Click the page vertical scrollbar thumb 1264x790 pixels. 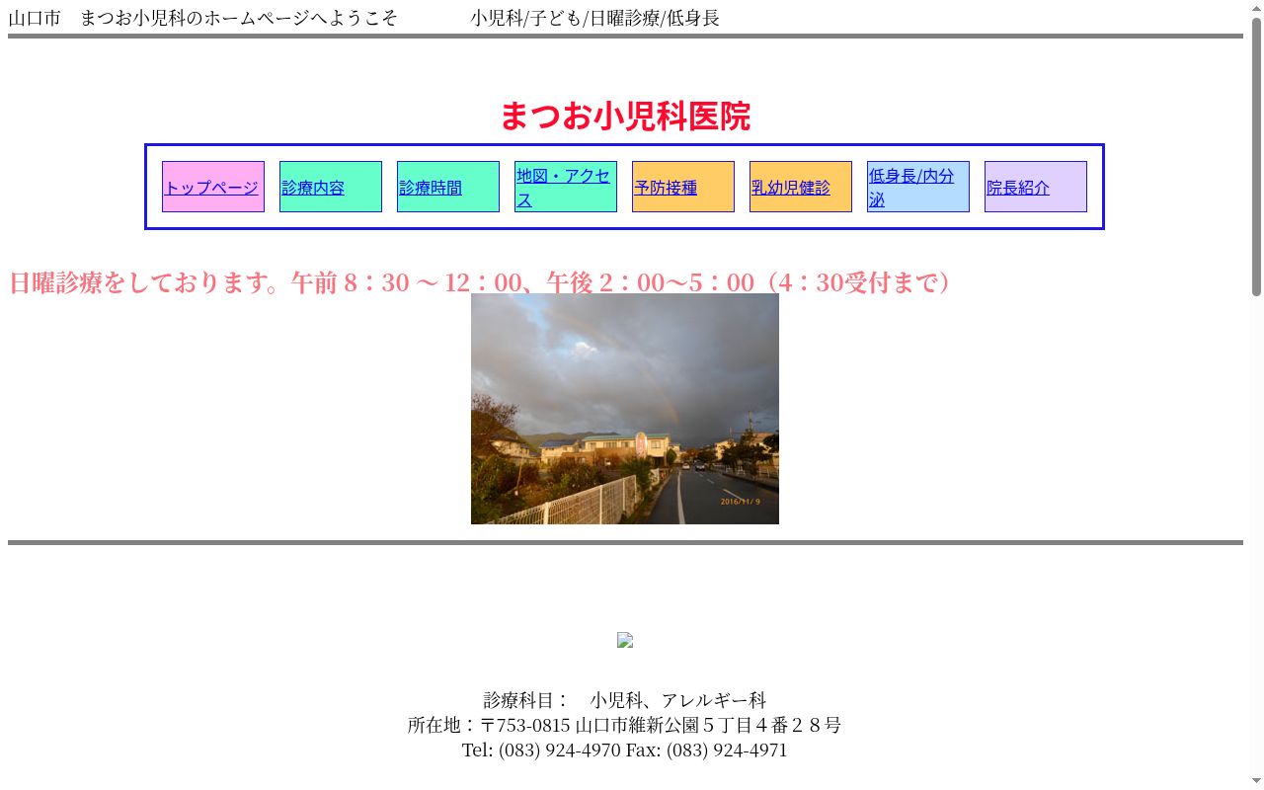tap(1256, 156)
